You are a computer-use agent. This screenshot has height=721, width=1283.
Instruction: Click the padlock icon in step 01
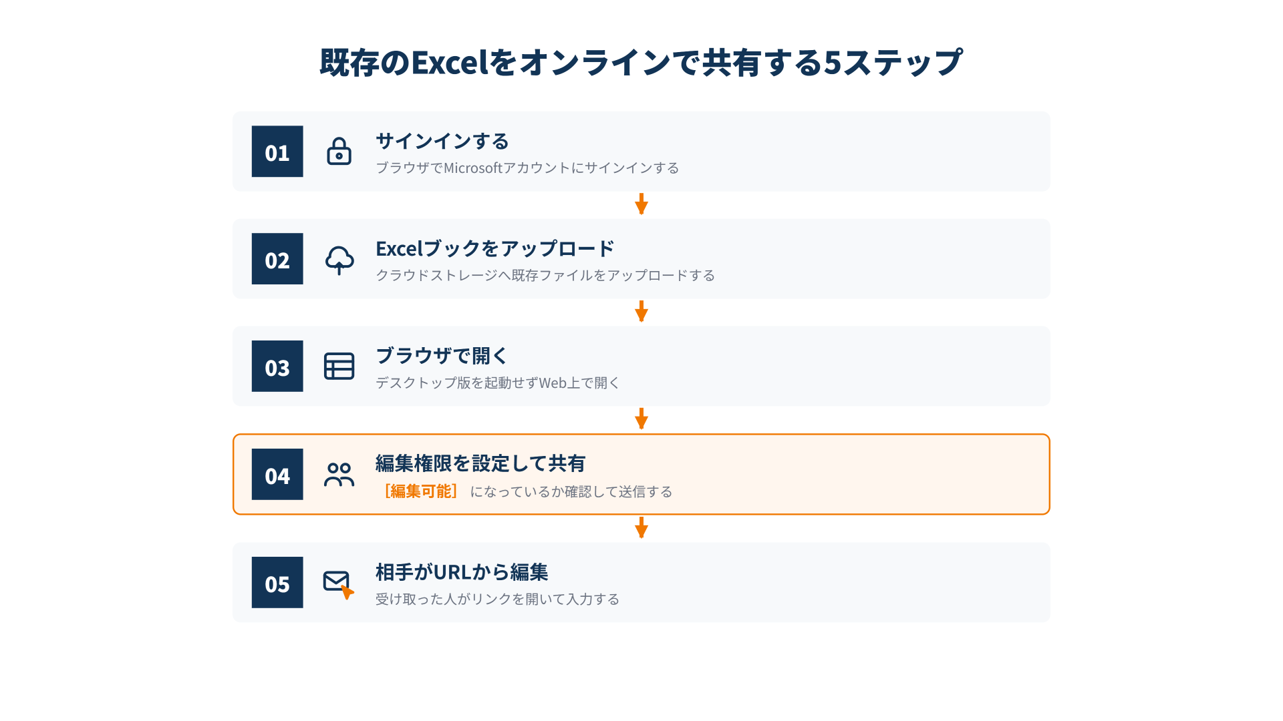tap(339, 152)
